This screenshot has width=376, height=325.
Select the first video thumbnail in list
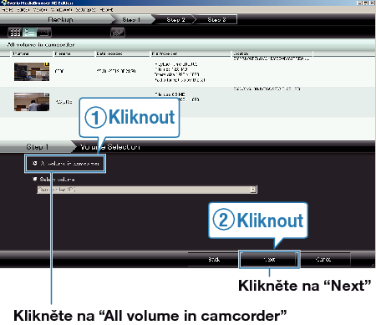pyautogui.click(x=32, y=72)
